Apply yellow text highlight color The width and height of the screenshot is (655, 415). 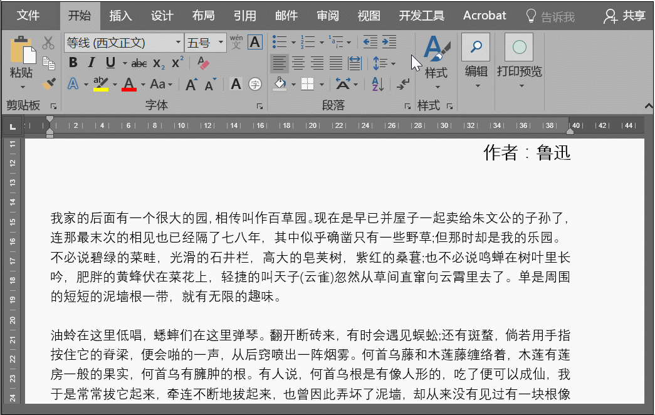101,84
